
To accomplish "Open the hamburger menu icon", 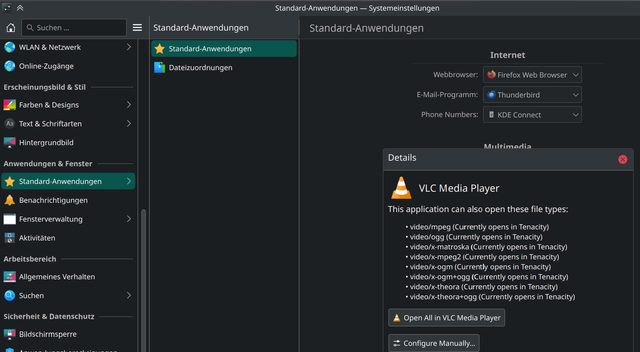I will pos(137,28).
